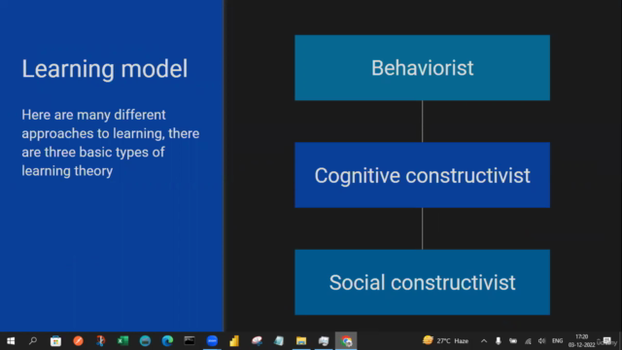The height and width of the screenshot is (350, 622).
Task: Open the notification center icon
Action: click(x=606, y=341)
